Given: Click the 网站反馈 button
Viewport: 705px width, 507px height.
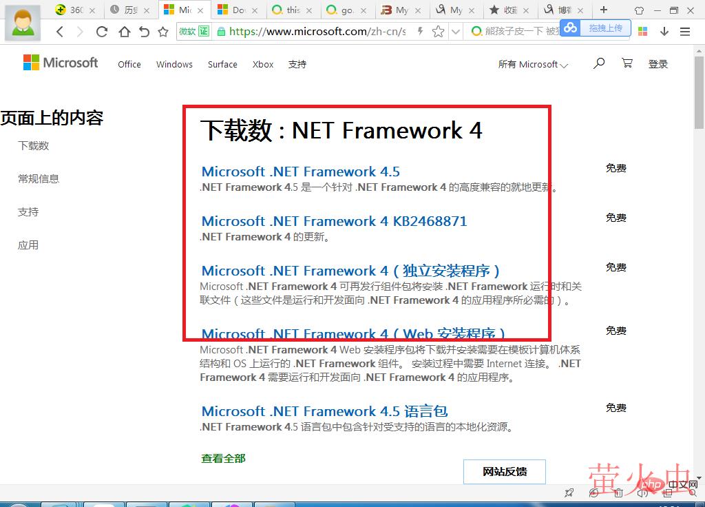Looking at the screenshot, I should (x=505, y=471).
